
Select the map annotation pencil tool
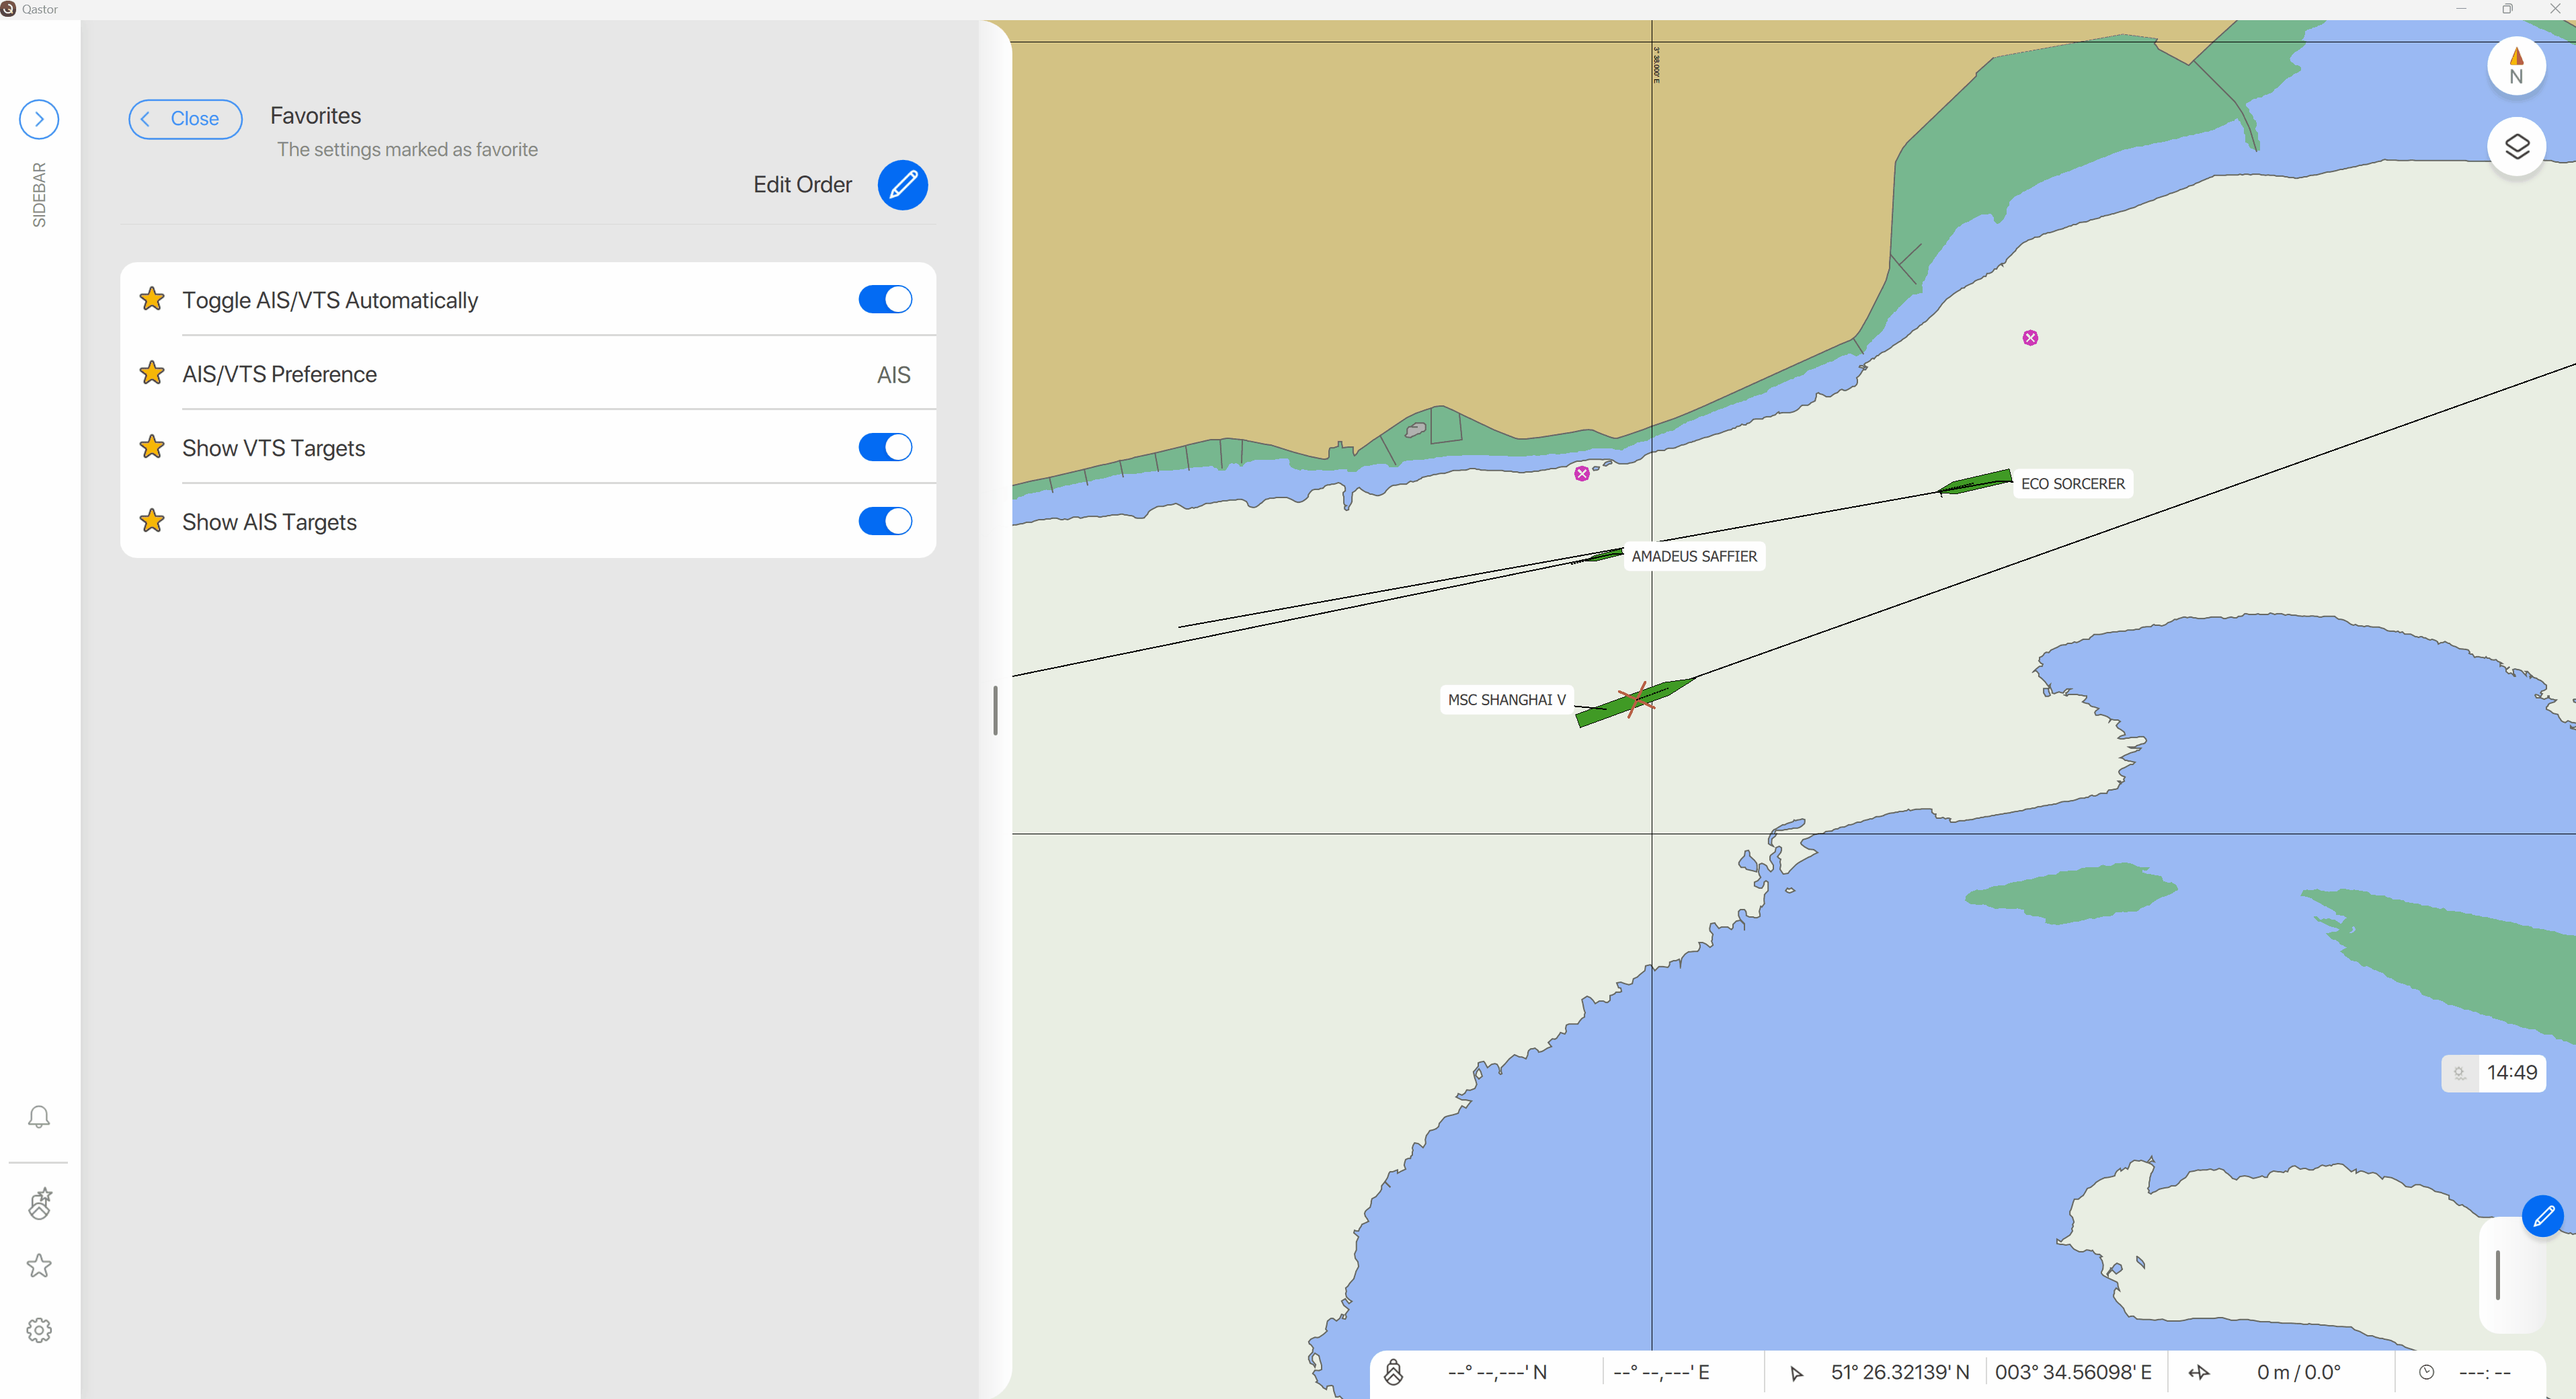click(x=2543, y=1216)
